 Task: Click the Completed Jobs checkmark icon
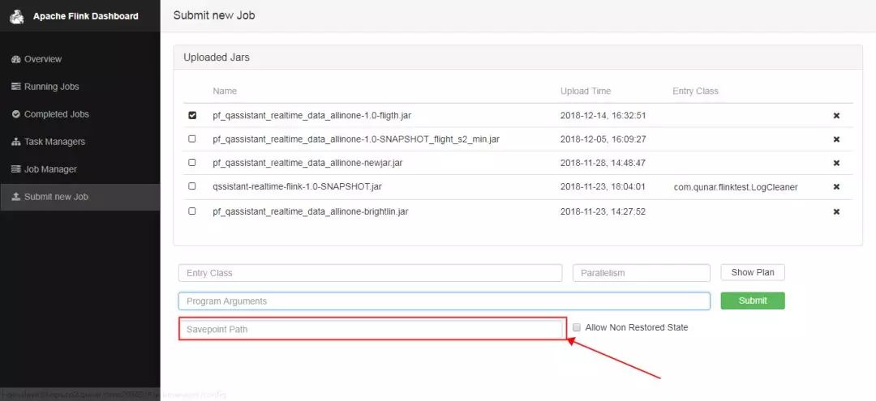[15, 113]
